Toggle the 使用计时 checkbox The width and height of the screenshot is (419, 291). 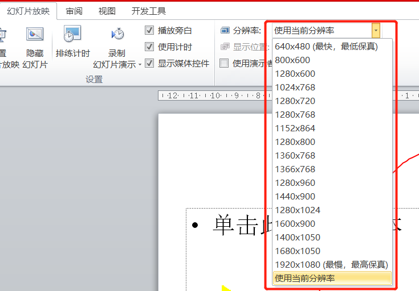pos(149,47)
